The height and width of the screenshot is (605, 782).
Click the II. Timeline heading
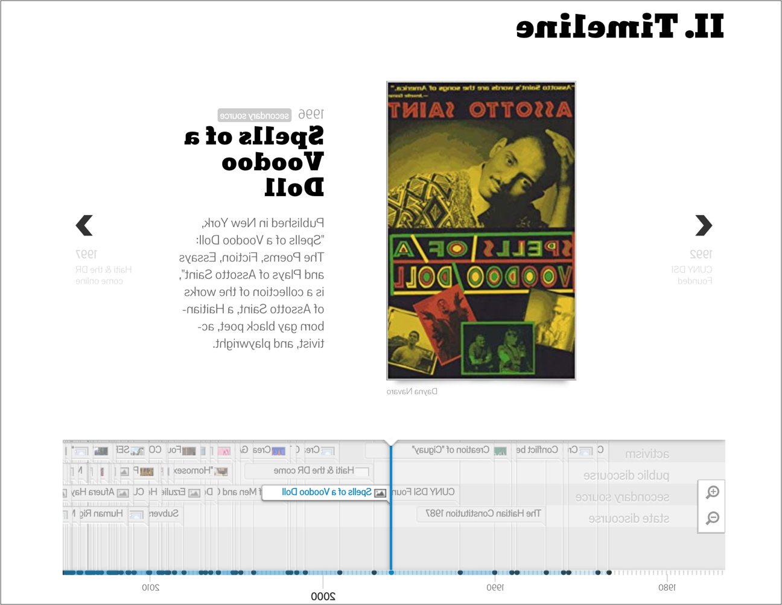tap(620, 27)
